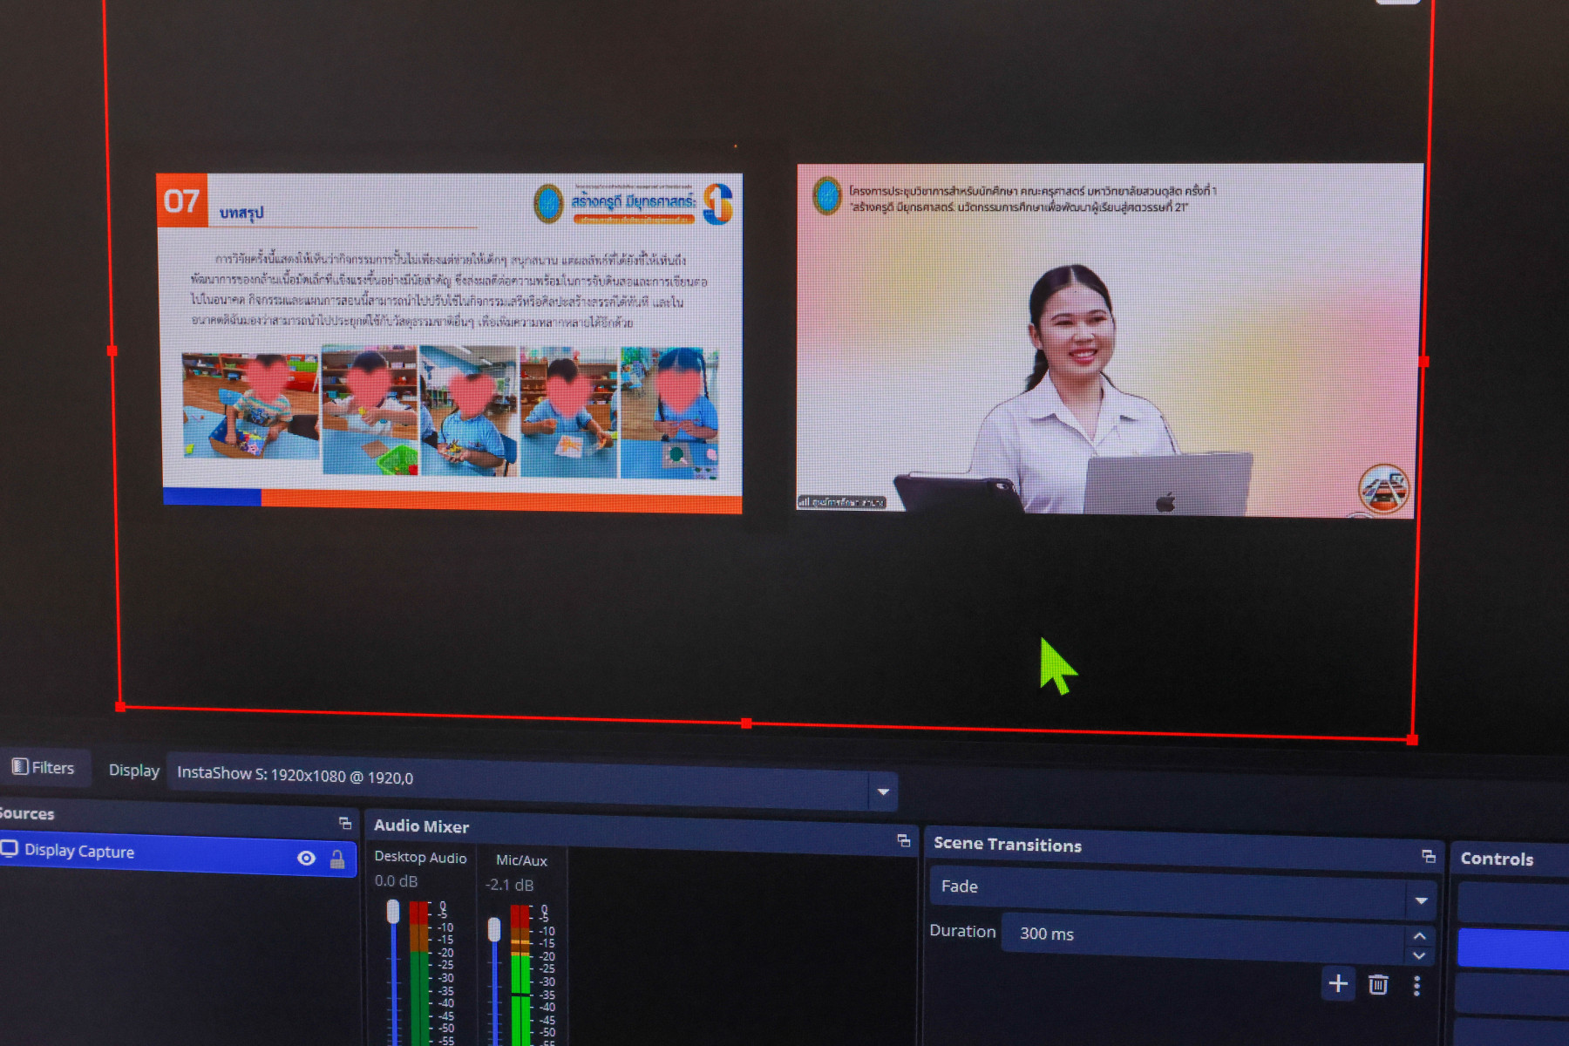This screenshot has height=1046, width=1569.
Task: Increase transition duration with up arrow
Action: pos(1420,936)
